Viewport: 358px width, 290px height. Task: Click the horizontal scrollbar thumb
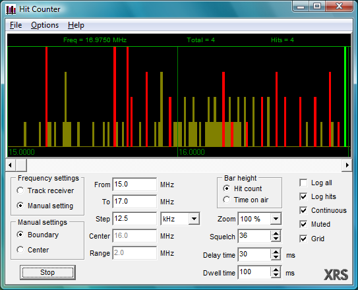coord(21,165)
